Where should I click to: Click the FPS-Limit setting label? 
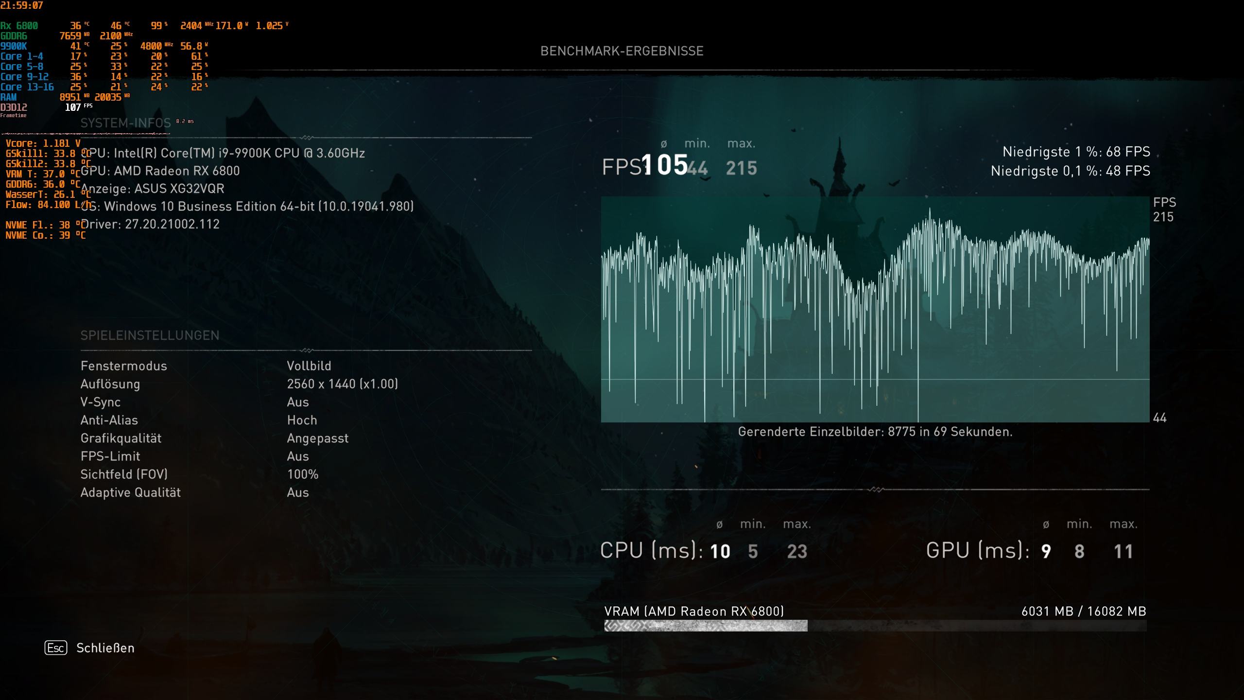pos(110,456)
